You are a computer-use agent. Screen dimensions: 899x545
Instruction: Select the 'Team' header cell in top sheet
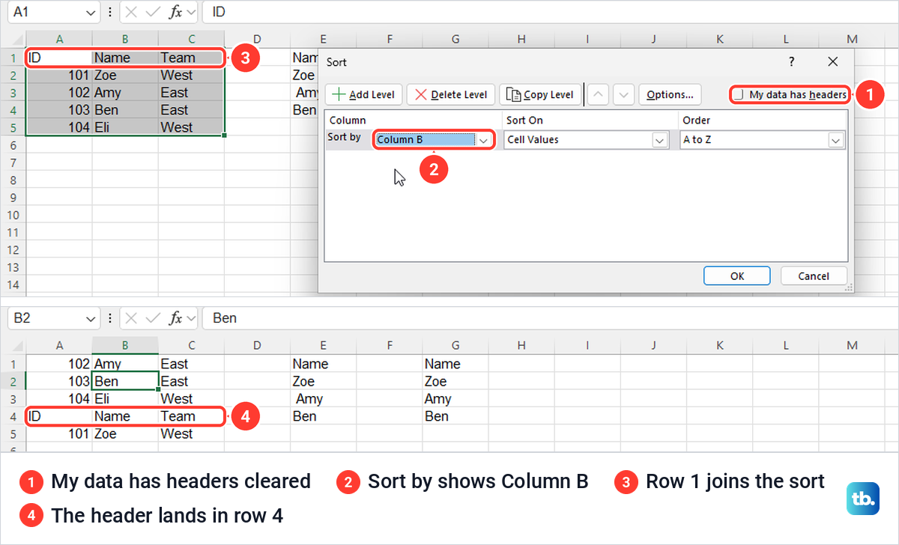pos(191,58)
